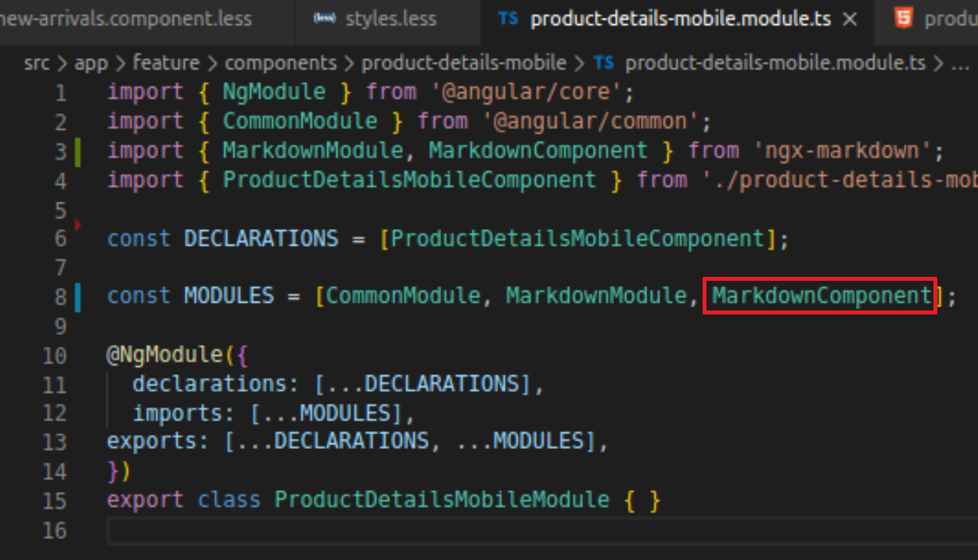This screenshot has width=978, height=560.
Task: Click the breakpoint gutter beside line 10
Action: (81, 354)
